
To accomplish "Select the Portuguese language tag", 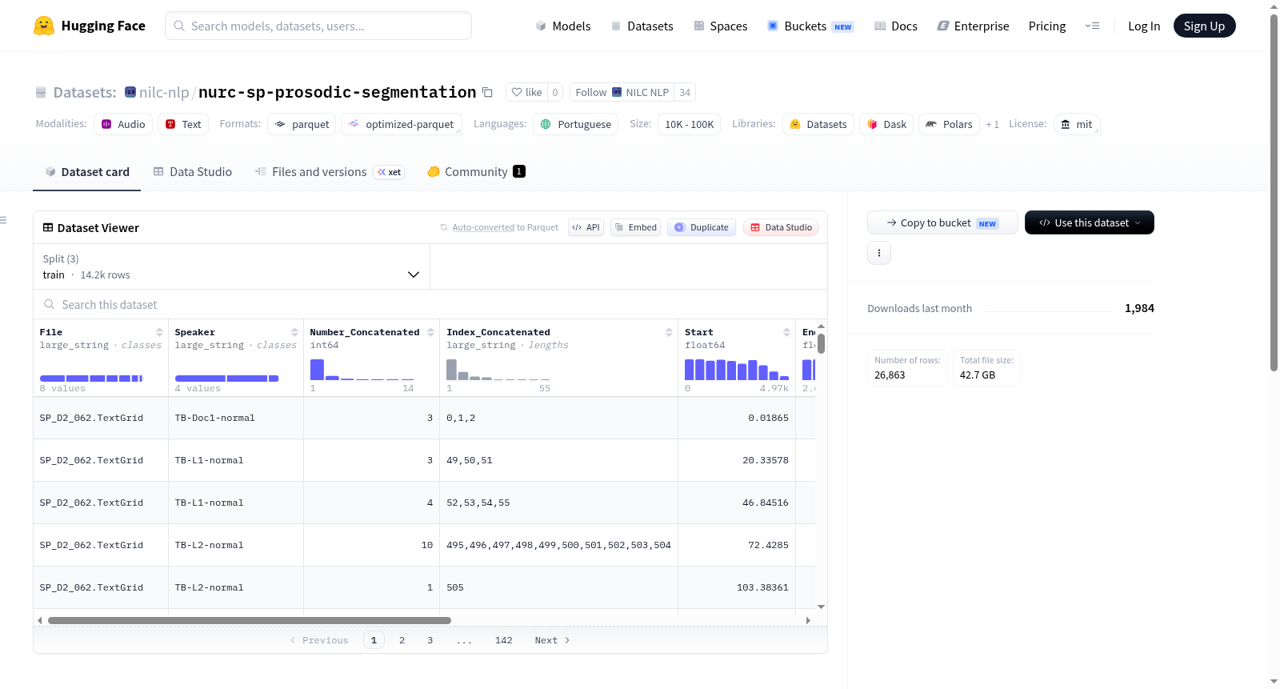I will [576, 124].
